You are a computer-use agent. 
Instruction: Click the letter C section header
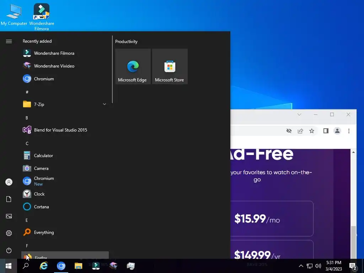(27, 144)
